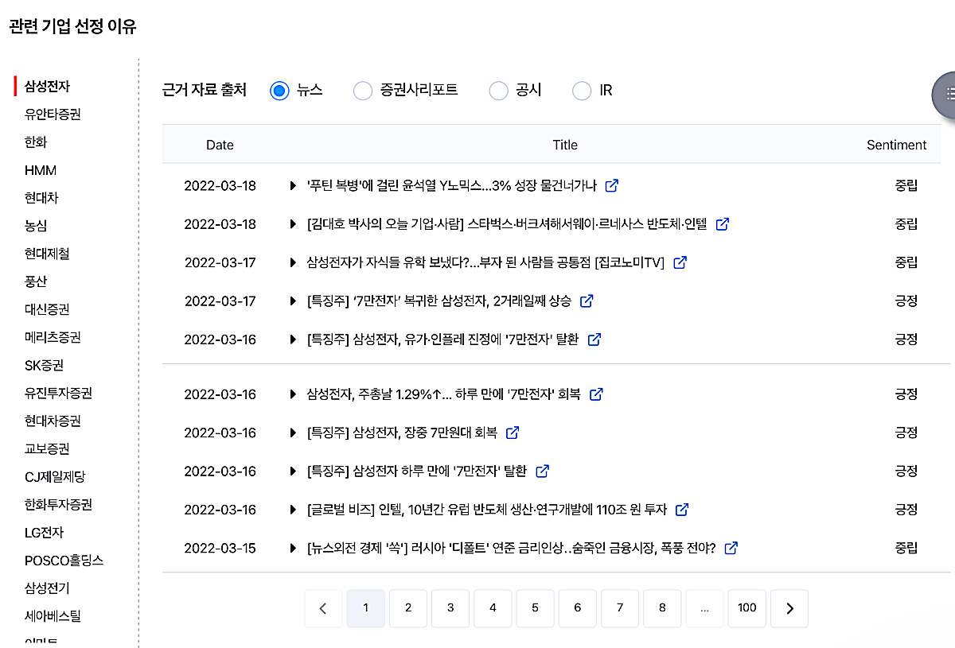
Task: Go to page 3 in pagination
Action: 450,608
